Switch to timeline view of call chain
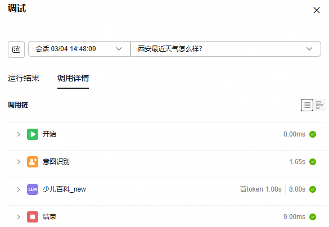Viewport: 329px width, 227px height. [319, 105]
